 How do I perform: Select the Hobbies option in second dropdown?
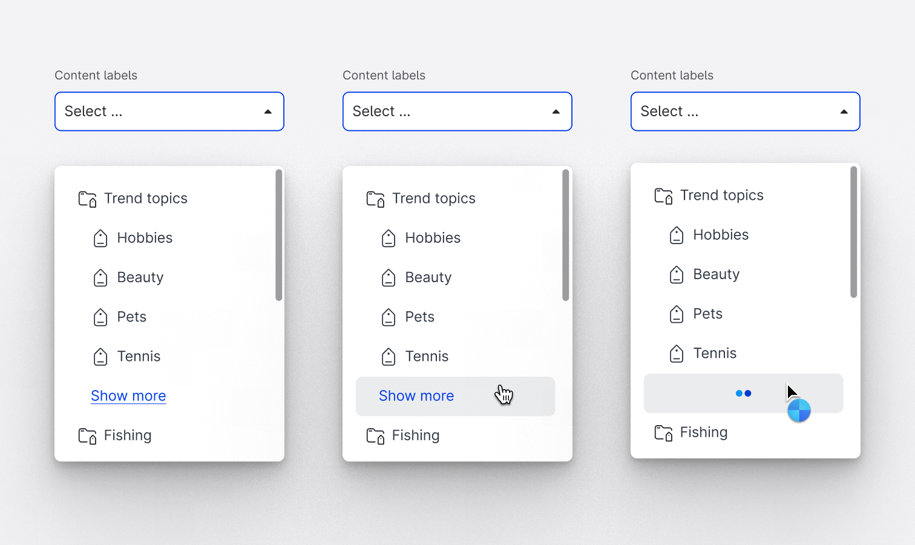[x=433, y=238]
